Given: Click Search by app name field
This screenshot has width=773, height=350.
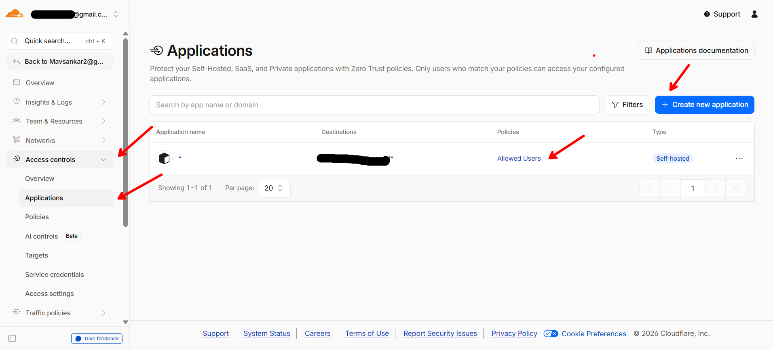Looking at the screenshot, I should 374,105.
